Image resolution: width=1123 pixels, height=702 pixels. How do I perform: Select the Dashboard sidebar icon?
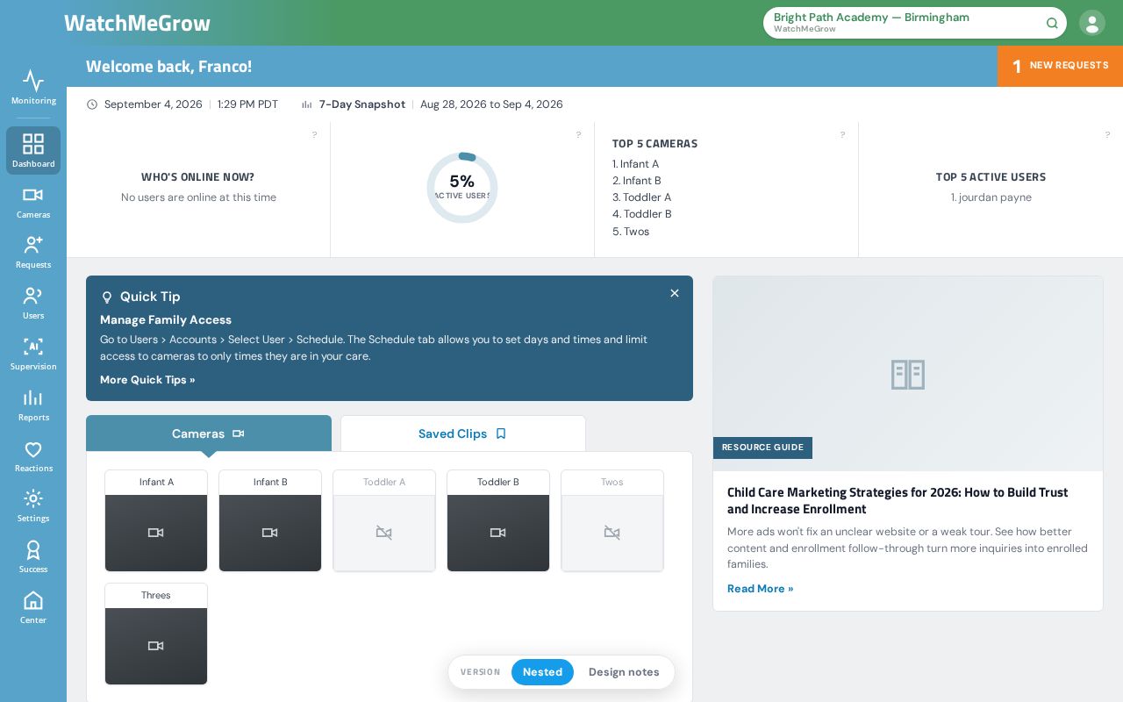(x=33, y=150)
